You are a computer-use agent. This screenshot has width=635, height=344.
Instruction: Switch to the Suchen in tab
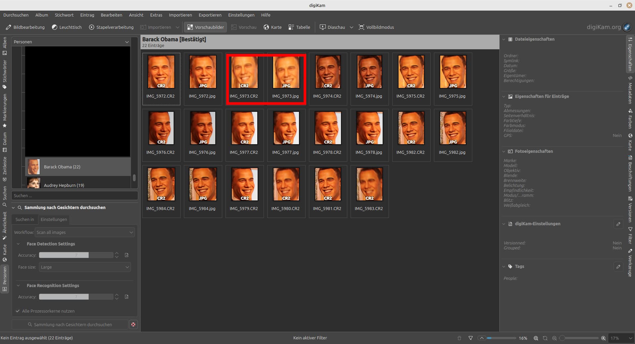coord(25,219)
